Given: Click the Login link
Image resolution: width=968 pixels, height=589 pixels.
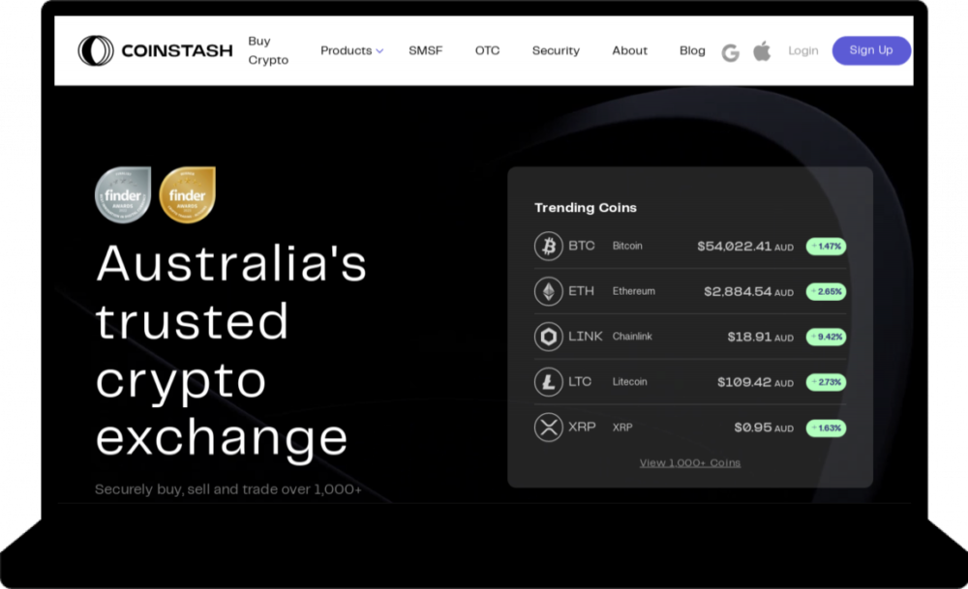Looking at the screenshot, I should [803, 50].
